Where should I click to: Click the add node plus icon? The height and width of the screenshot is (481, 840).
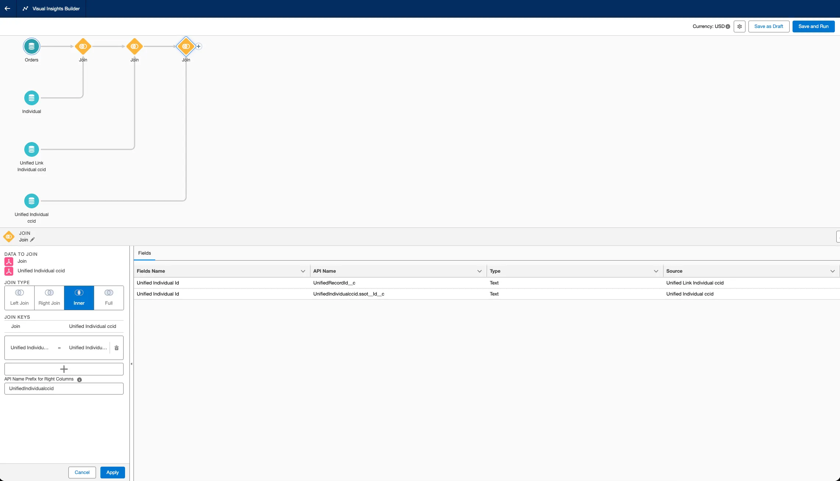coord(199,46)
